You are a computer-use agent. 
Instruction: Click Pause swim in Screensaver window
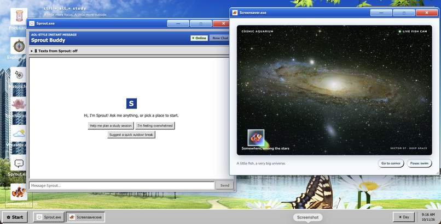tap(419, 164)
